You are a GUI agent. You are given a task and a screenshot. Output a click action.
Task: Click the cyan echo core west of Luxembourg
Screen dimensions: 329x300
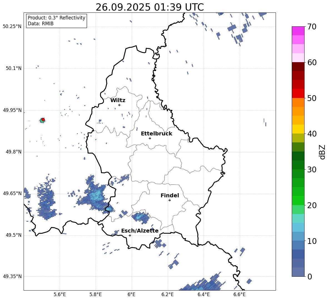pyautogui.click(x=96, y=196)
